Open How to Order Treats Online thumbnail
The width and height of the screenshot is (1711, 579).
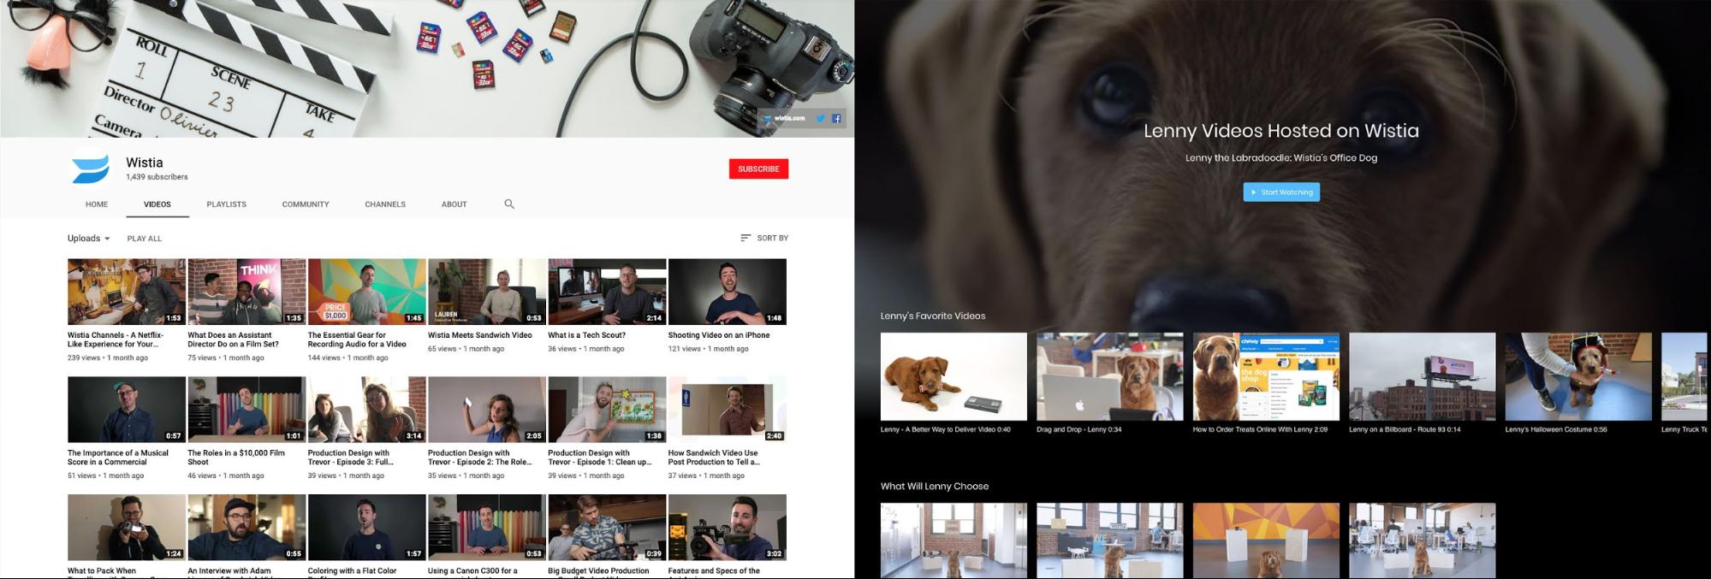[x=1267, y=377]
